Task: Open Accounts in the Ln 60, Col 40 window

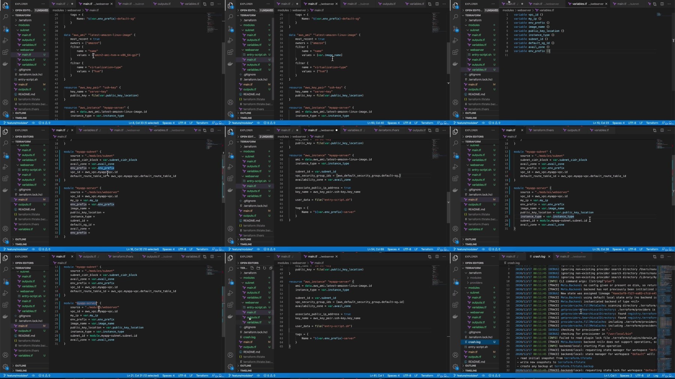Action: click(230, 102)
